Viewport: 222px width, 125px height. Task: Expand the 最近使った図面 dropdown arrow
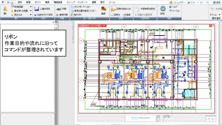pyautogui.click(x=31, y=11)
